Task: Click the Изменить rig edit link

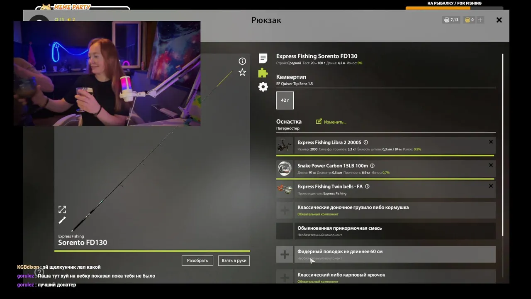Action: coord(335,122)
